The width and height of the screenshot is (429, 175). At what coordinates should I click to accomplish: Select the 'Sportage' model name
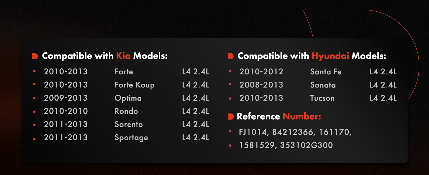(x=131, y=138)
